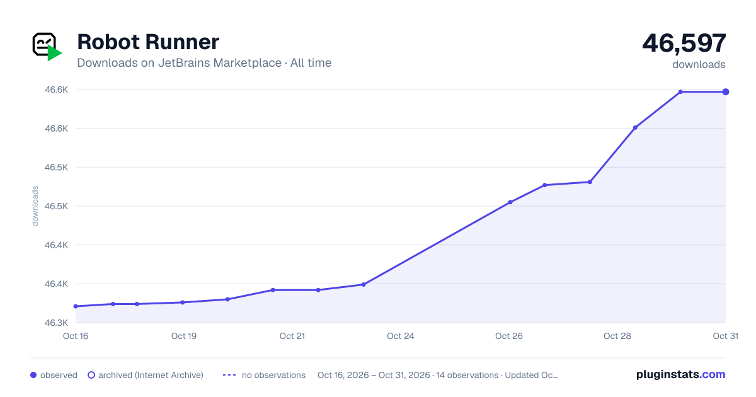Click the 'archived (Internet Archive)' legend circle
756x397 pixels.
[91, 375]
